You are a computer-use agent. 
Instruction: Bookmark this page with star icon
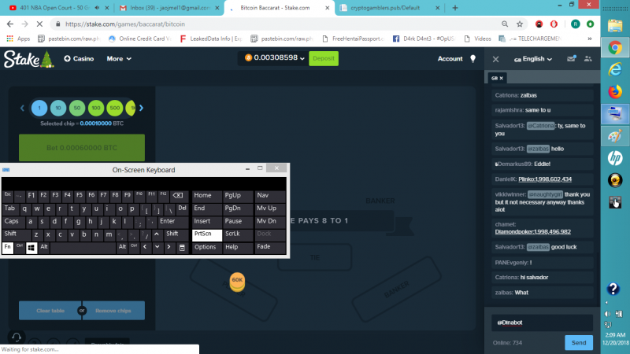pyautogui.click(x=520, y=24)
